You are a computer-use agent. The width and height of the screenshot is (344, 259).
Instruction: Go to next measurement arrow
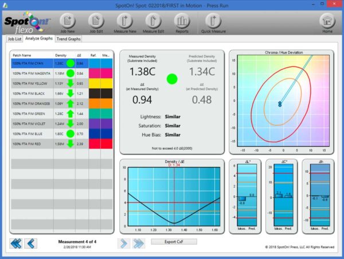click(123, 244)
